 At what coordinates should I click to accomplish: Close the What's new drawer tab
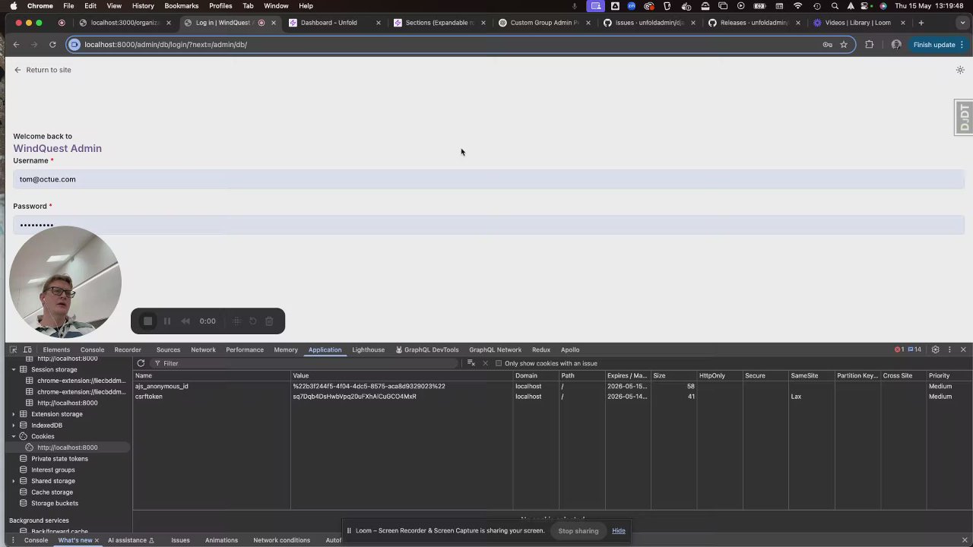[97, 540]
